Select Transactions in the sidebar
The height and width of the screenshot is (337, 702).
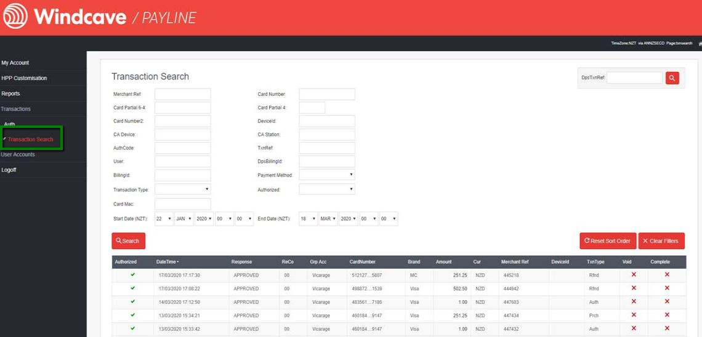pyautogui.click(x=15, y=109)
